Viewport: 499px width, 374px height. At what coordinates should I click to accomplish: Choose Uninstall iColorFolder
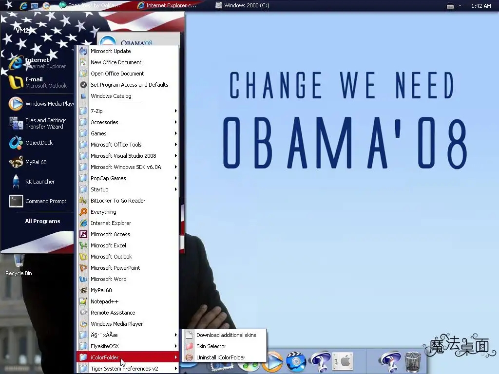(x=224, y=357)
